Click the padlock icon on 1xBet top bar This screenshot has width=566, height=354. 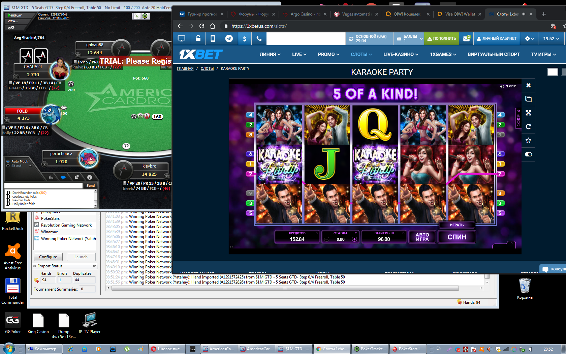point(198,38)
